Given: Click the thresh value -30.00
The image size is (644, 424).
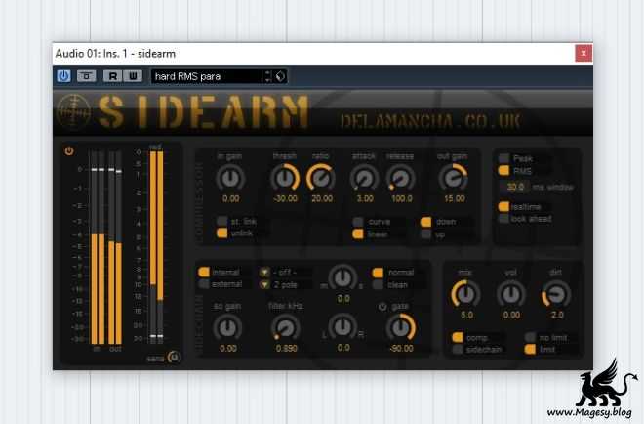Looking at the screenshot, I should pyautogui.click(x=286, y=198).
